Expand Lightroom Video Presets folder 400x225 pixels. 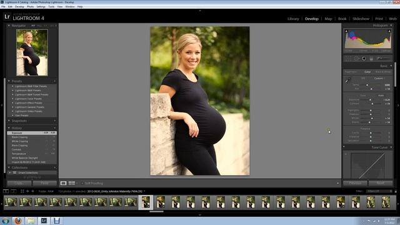click(12, 111)
